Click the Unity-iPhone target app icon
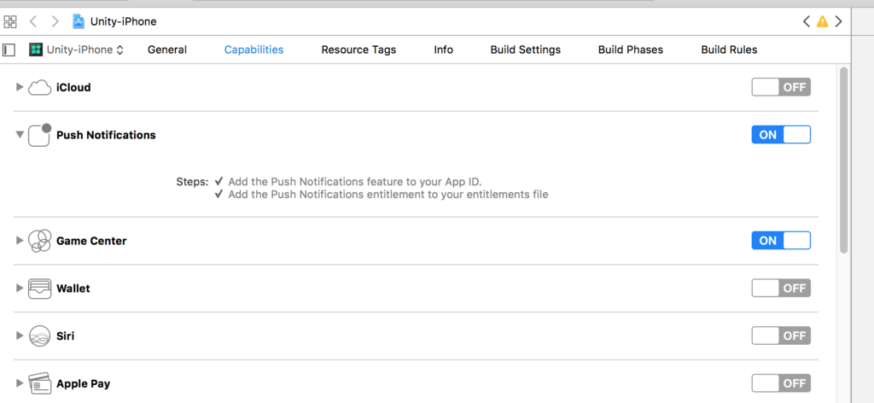 (36, 50)
